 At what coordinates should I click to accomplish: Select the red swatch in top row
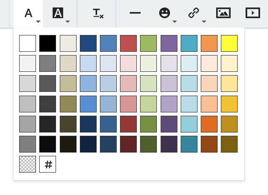128,43
